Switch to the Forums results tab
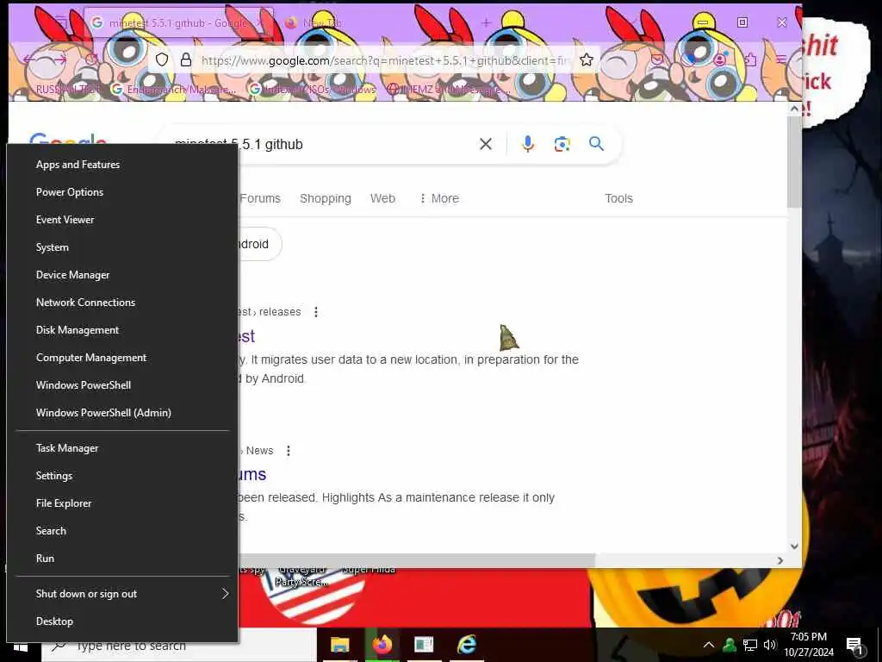 pyautogui.click(x=260, y=198)
